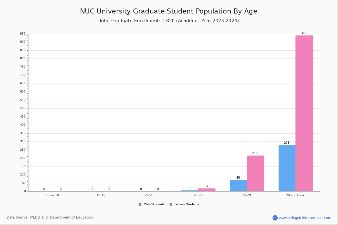Click the blue Male Students legend swatch

[x=140, y=204]
